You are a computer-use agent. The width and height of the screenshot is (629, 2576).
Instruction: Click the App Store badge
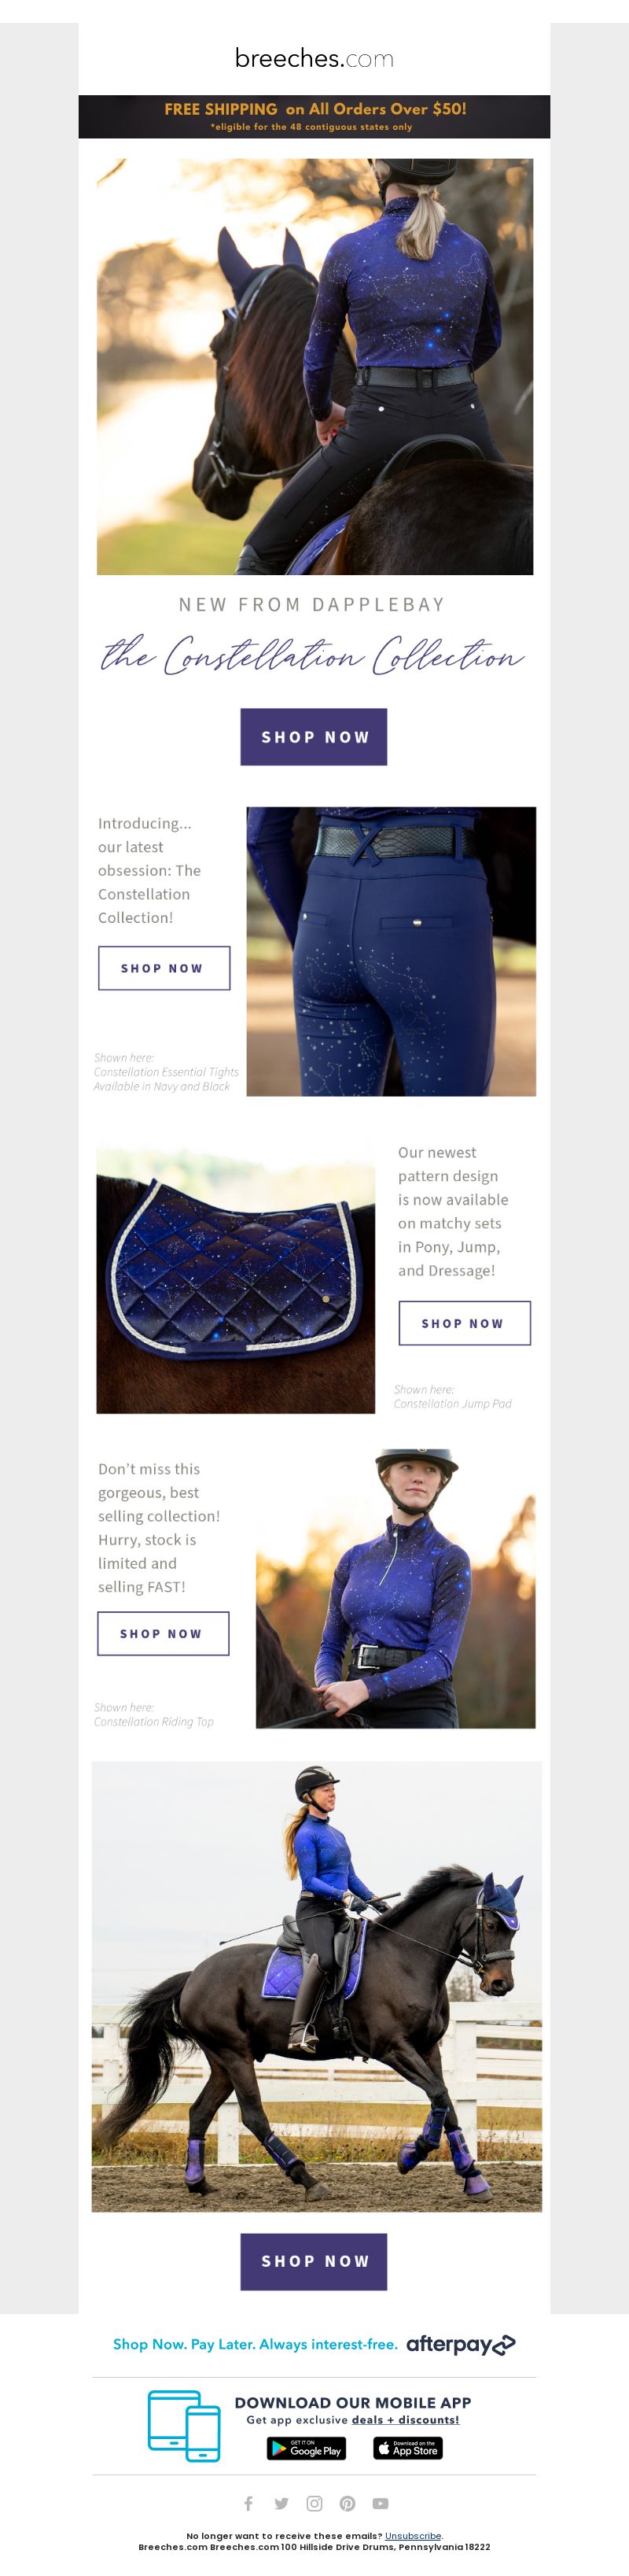(408, 2448)
